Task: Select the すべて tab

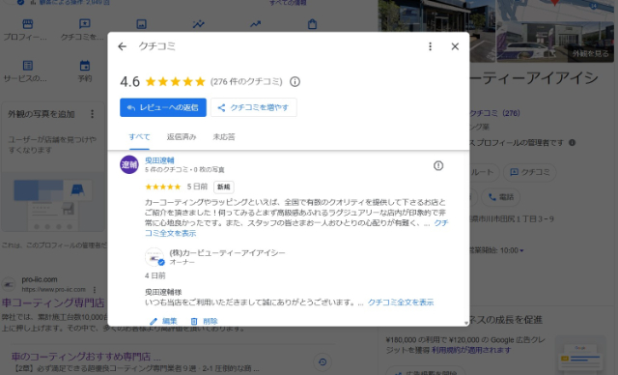Action: click(139, 137)
